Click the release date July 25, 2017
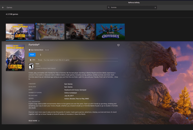 (69, 96)
